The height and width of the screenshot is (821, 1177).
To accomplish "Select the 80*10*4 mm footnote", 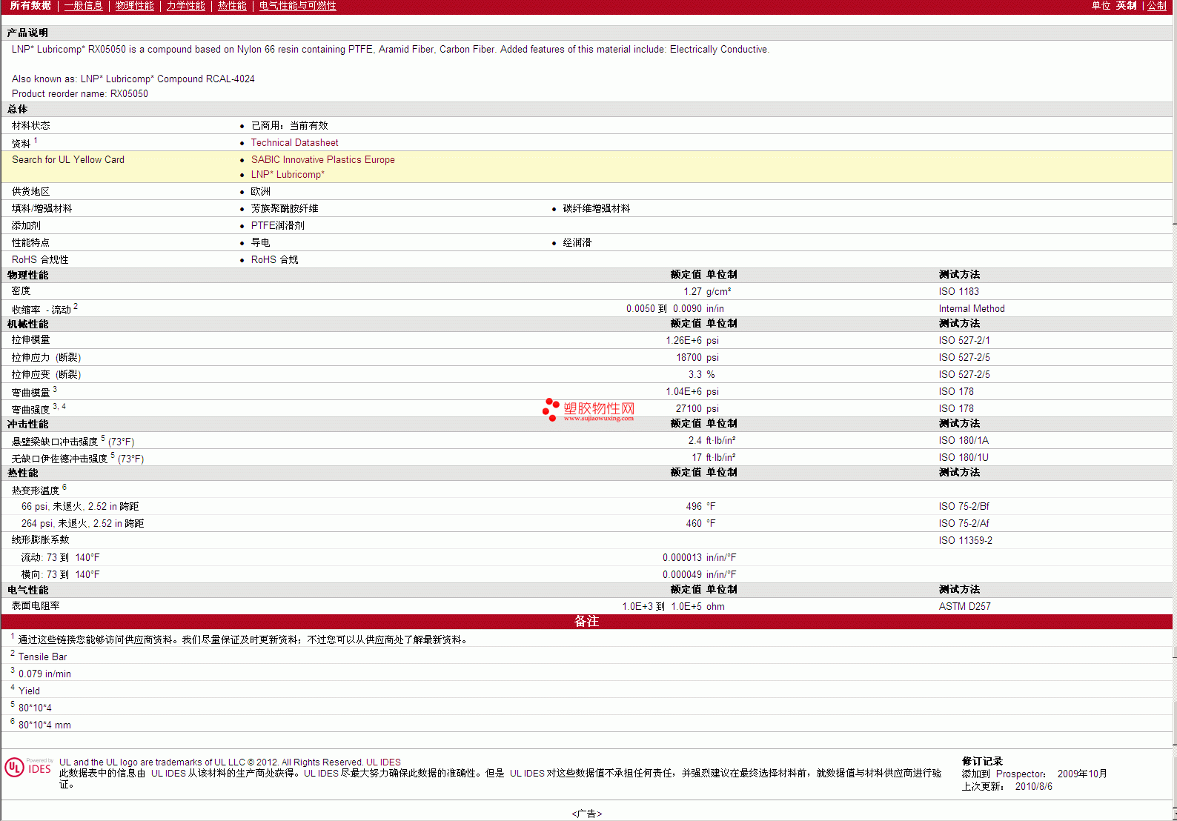I will tap(44, 725).
